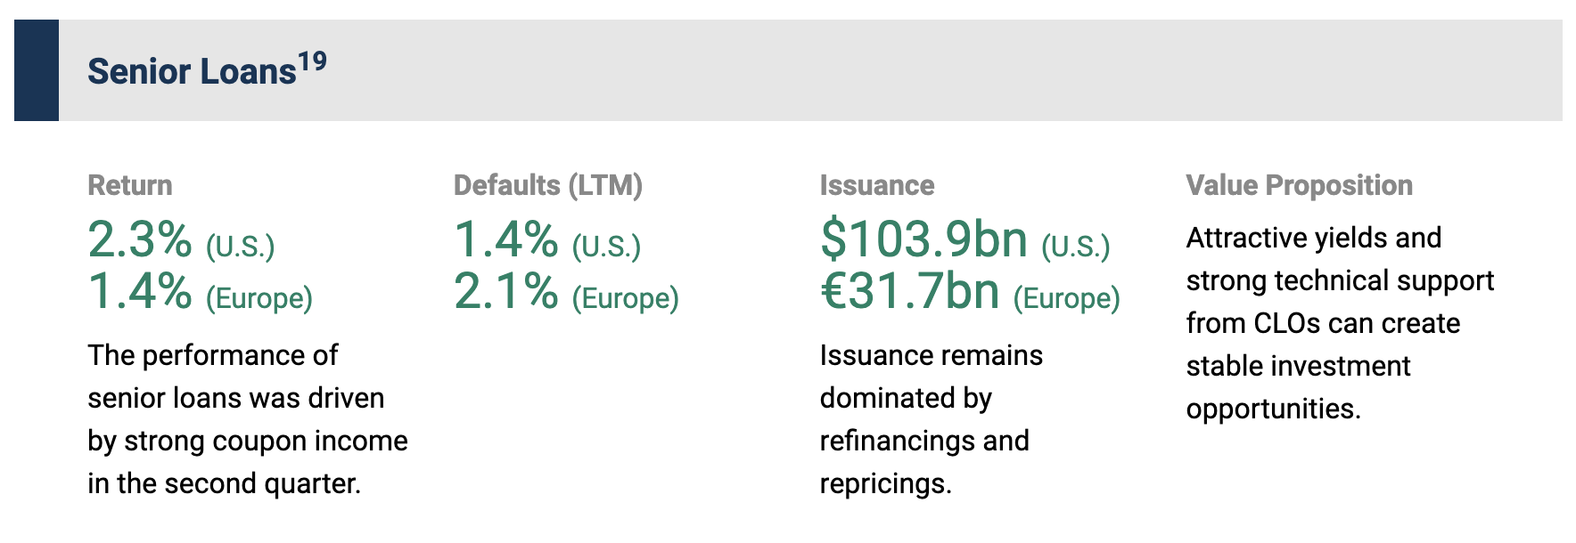This screenshot has height=543, width=1576.
Task: Select the "Value Proposition" label
Action: pos(1299,185)
